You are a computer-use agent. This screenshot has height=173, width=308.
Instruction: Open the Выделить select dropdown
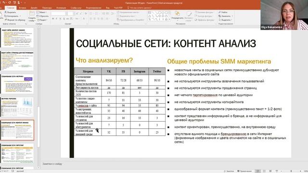[x=225, y=20]
